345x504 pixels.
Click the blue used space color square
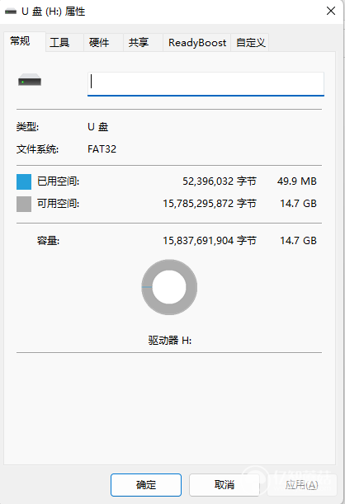(x=24, y=182)
